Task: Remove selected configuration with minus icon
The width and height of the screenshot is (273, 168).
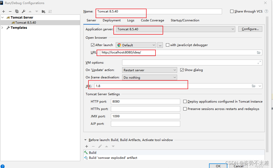Action: [x=10, y=11]
